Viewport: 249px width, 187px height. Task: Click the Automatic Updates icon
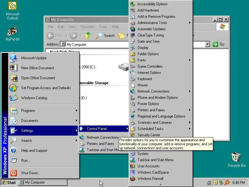point(133,29)
